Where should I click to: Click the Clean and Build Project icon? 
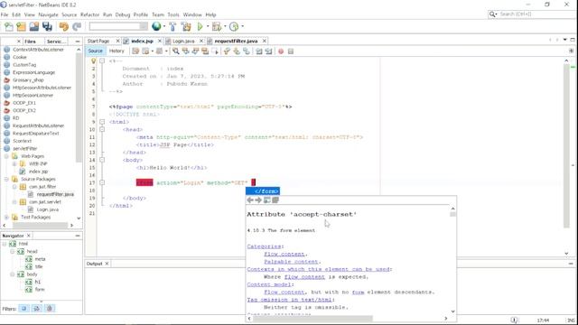pos(186,26)
